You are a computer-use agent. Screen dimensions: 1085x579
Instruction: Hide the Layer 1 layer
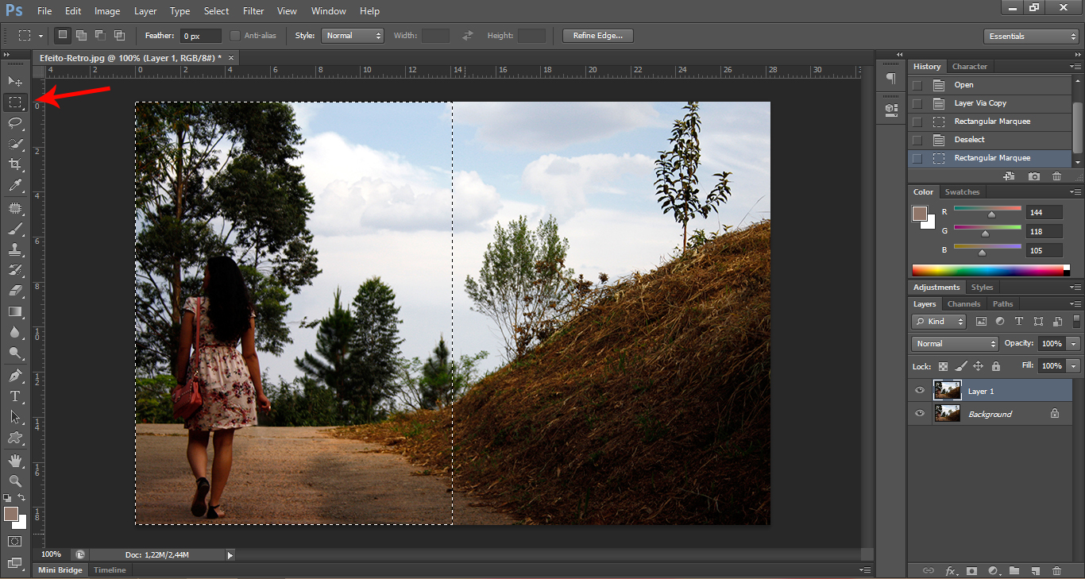(x=920, y=391)
